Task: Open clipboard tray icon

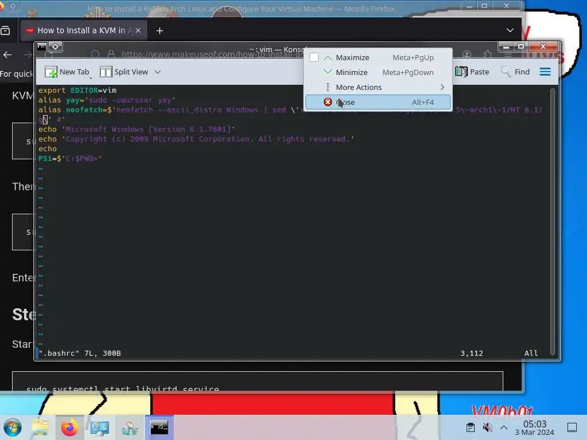Action: coord(471,427)
